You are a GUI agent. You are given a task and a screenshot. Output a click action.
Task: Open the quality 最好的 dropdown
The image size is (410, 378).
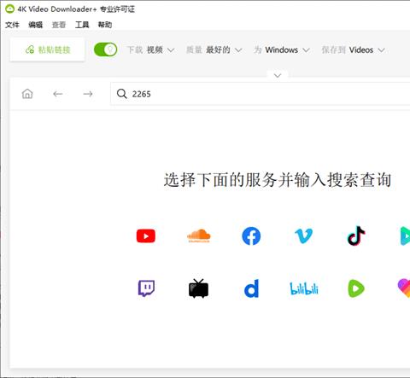214,50
